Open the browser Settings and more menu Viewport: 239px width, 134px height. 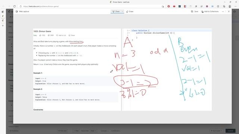pyautogui.click(x=236, y=6)
